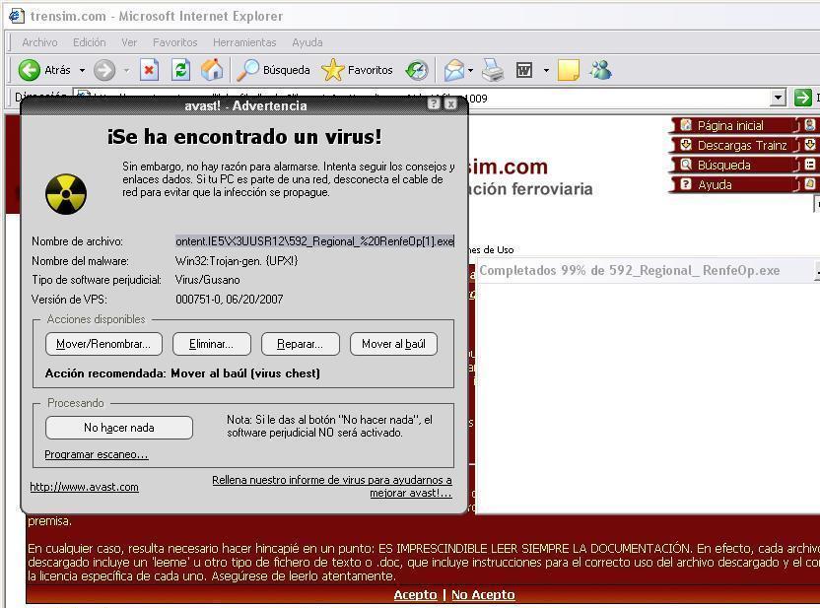The image size is (820, 608).
Task: Open the Favoritos menu
Action: (x=174, y=42)
